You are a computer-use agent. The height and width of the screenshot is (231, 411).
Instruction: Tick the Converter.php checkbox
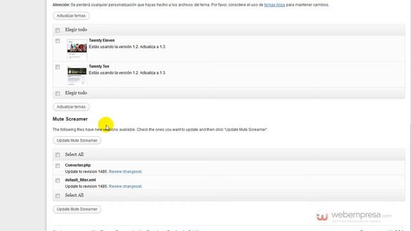tap(58, 166)
